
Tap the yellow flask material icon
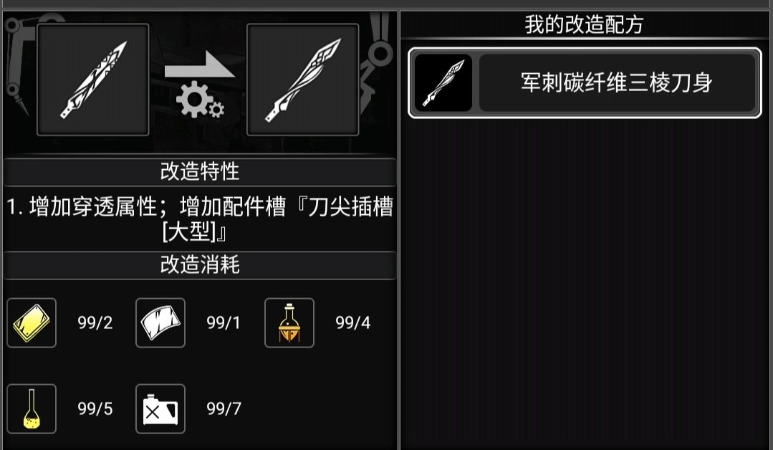point(32,408)
